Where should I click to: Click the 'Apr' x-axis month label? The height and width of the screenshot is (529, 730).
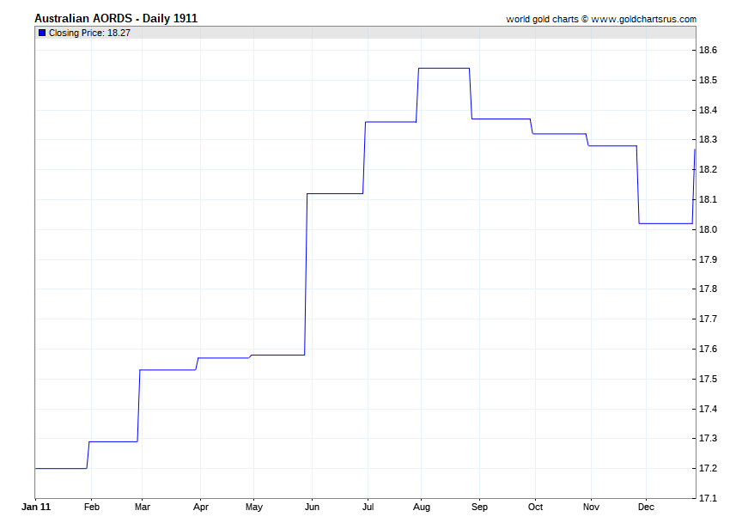click(199, 508)
